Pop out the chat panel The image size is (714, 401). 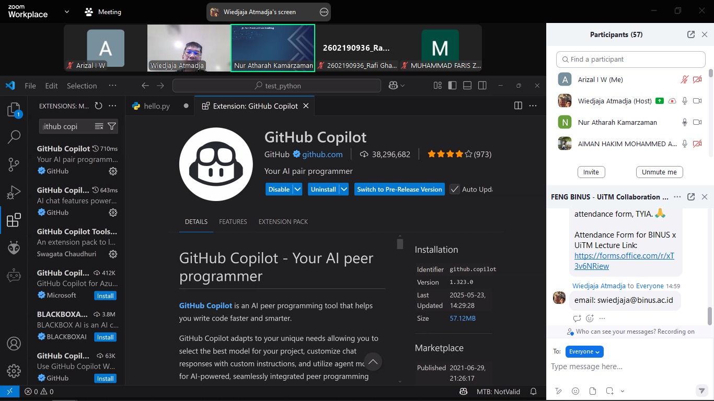(x=691, y=197)
